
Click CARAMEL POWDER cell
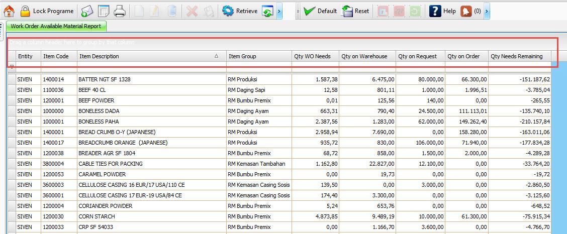[x=152, y=174]
